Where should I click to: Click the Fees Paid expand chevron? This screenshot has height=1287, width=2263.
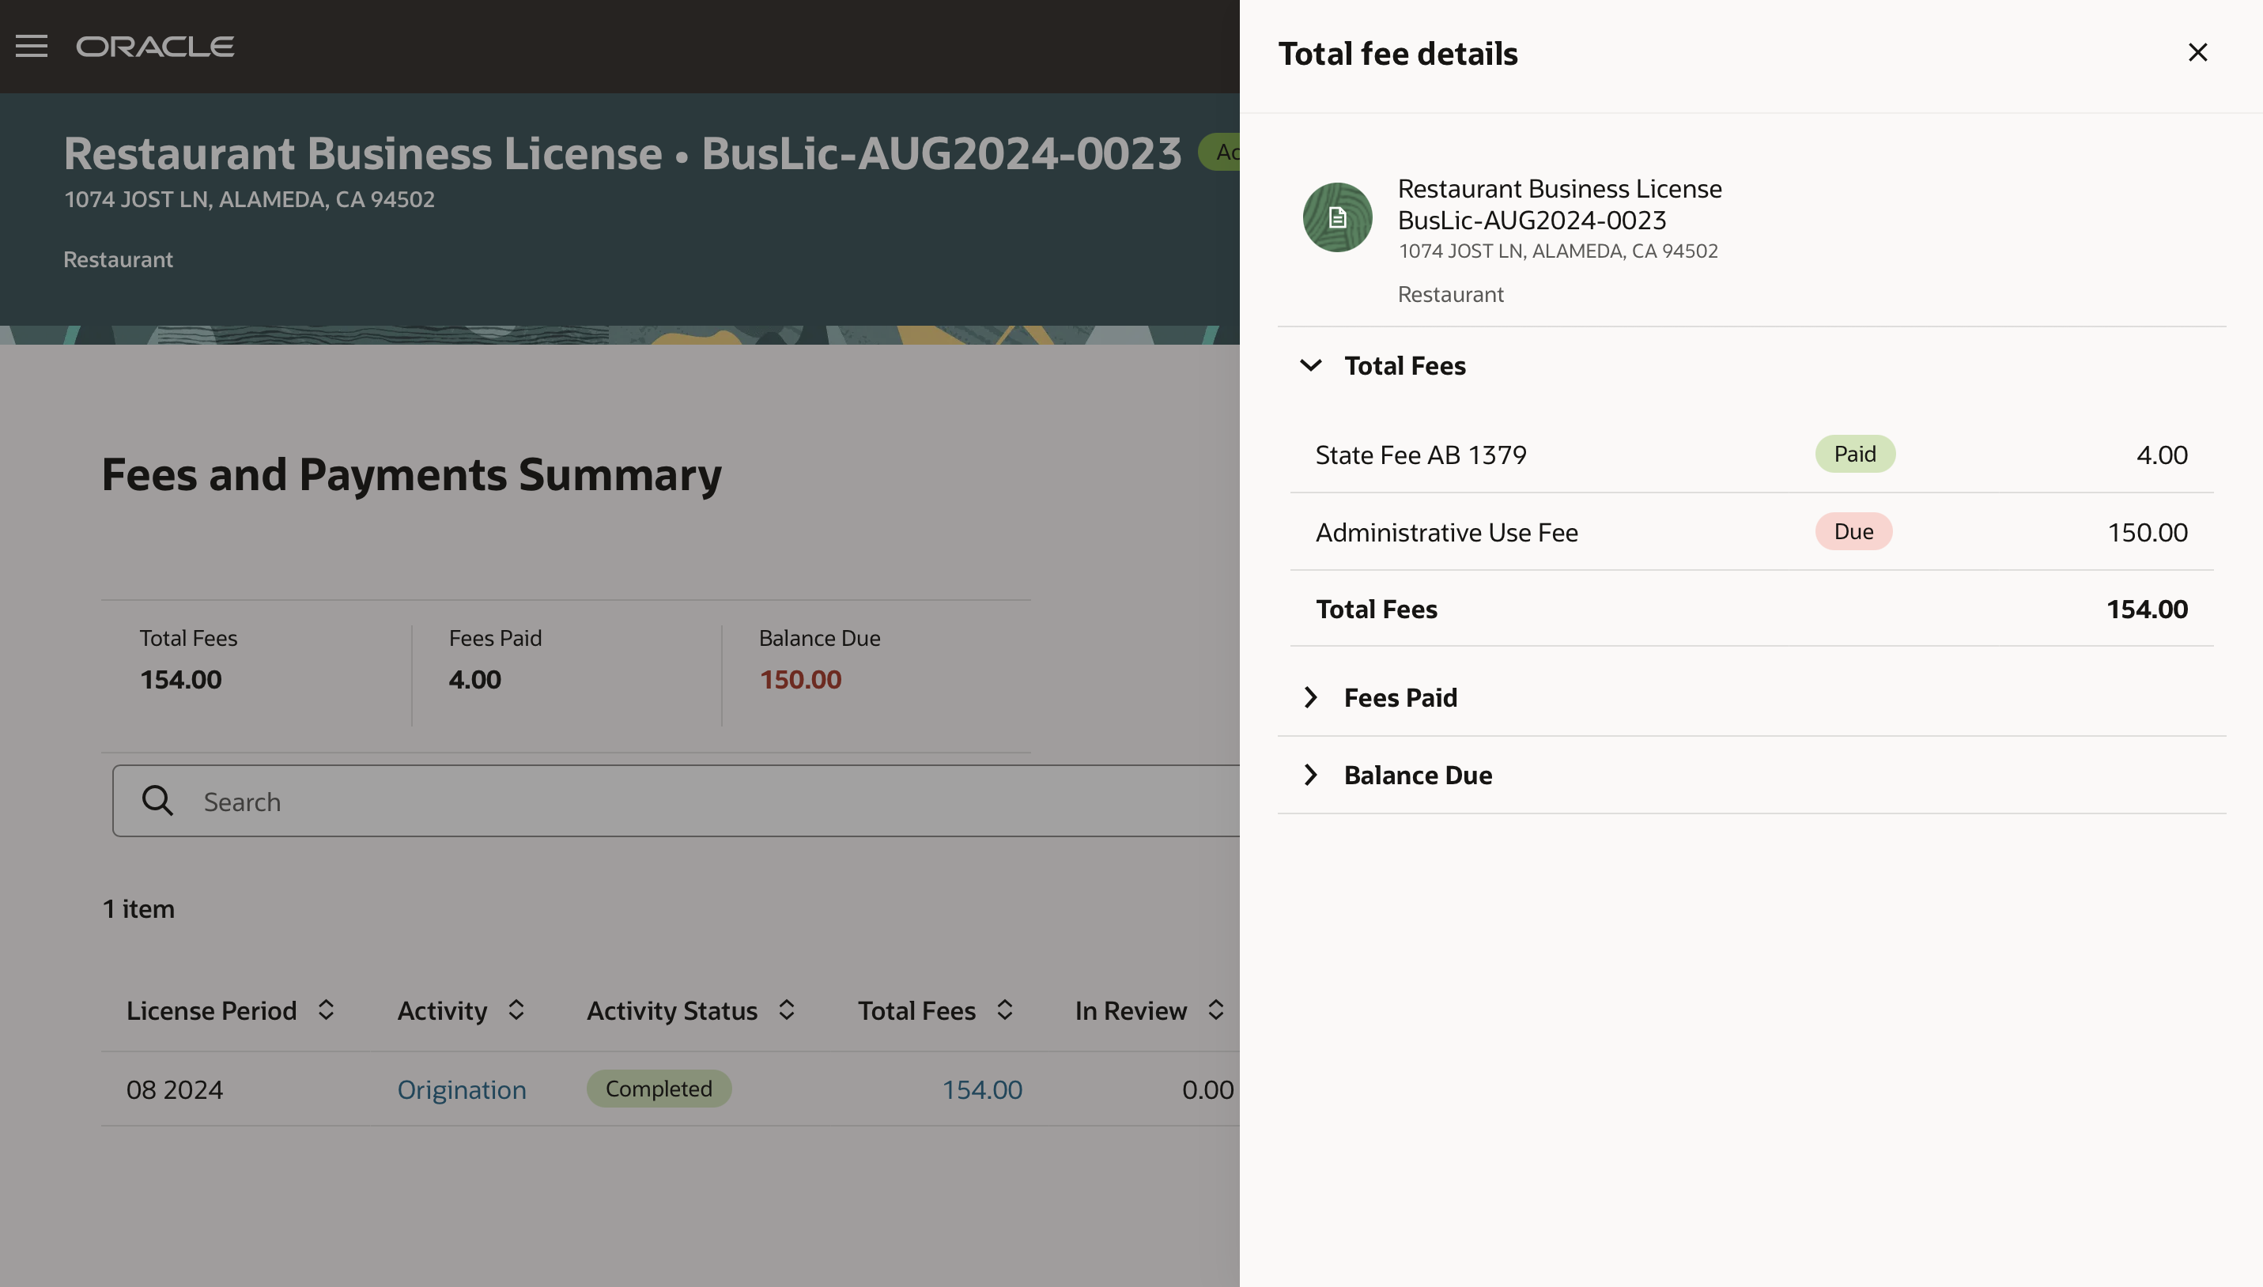1310,696
